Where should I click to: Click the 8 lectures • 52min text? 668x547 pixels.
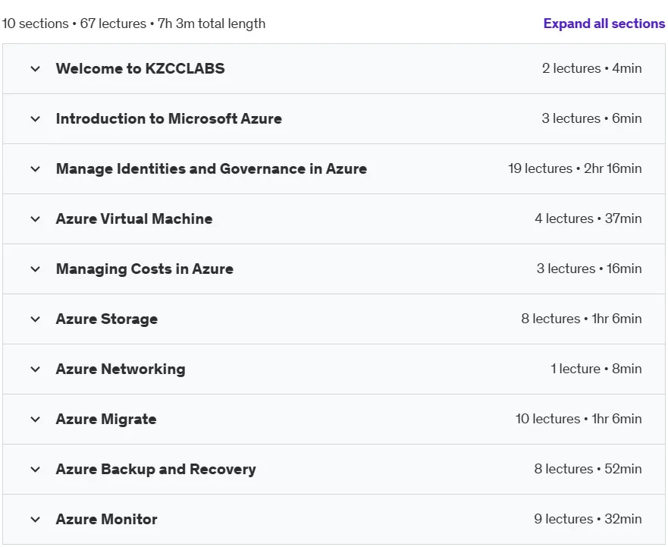[x=588, y=469]
